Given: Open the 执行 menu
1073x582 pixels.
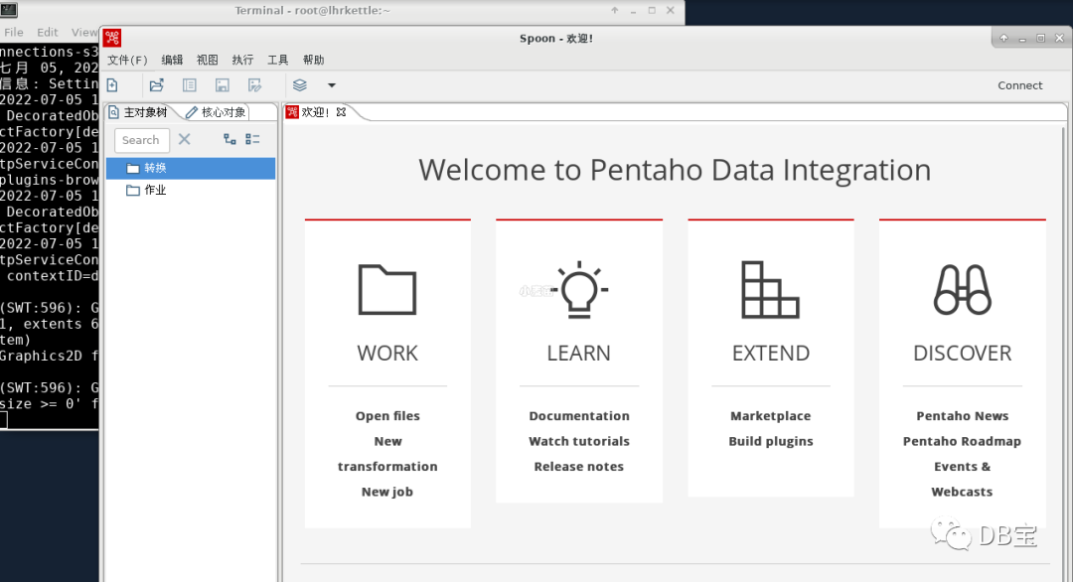Looking at the screenshot, I should coord(243,61).
